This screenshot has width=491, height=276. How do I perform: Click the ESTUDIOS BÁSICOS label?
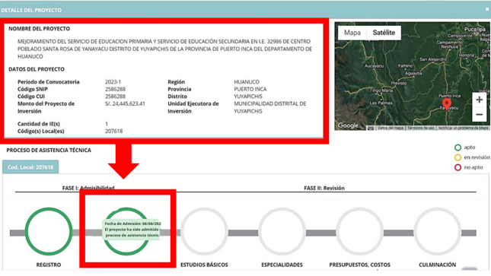coord(204,265)
